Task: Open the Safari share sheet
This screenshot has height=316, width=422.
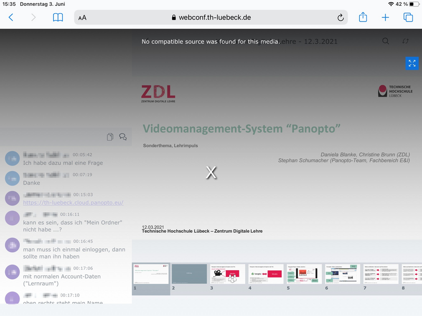Action: [363, 17]
